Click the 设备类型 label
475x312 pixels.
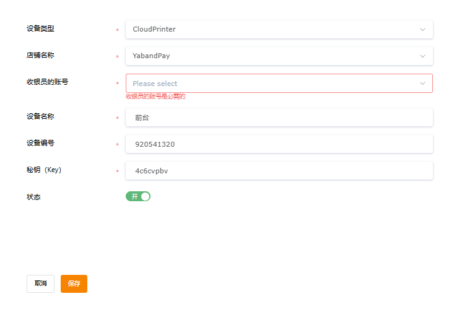coord(40,28)
